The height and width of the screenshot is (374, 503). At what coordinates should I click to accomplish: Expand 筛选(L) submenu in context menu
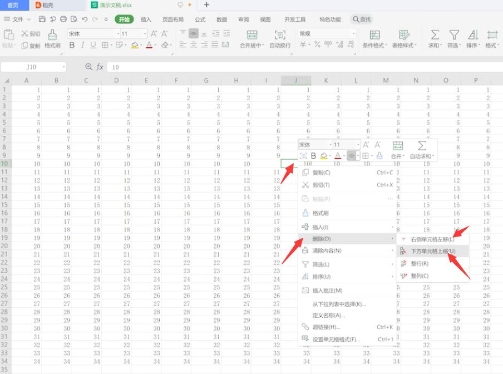(347, 264)
